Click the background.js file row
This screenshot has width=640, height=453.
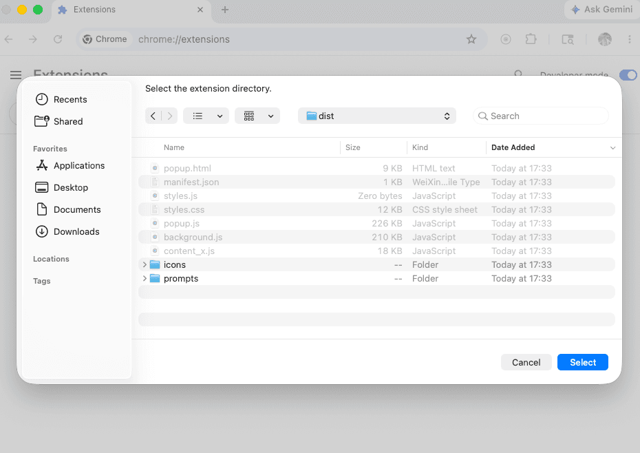tap(376, 238)
